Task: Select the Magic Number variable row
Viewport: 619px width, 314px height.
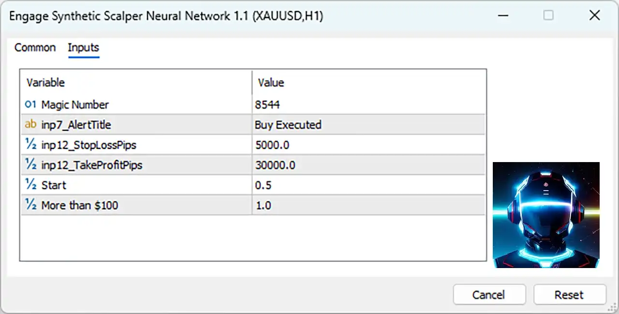Action: [253, 105]
